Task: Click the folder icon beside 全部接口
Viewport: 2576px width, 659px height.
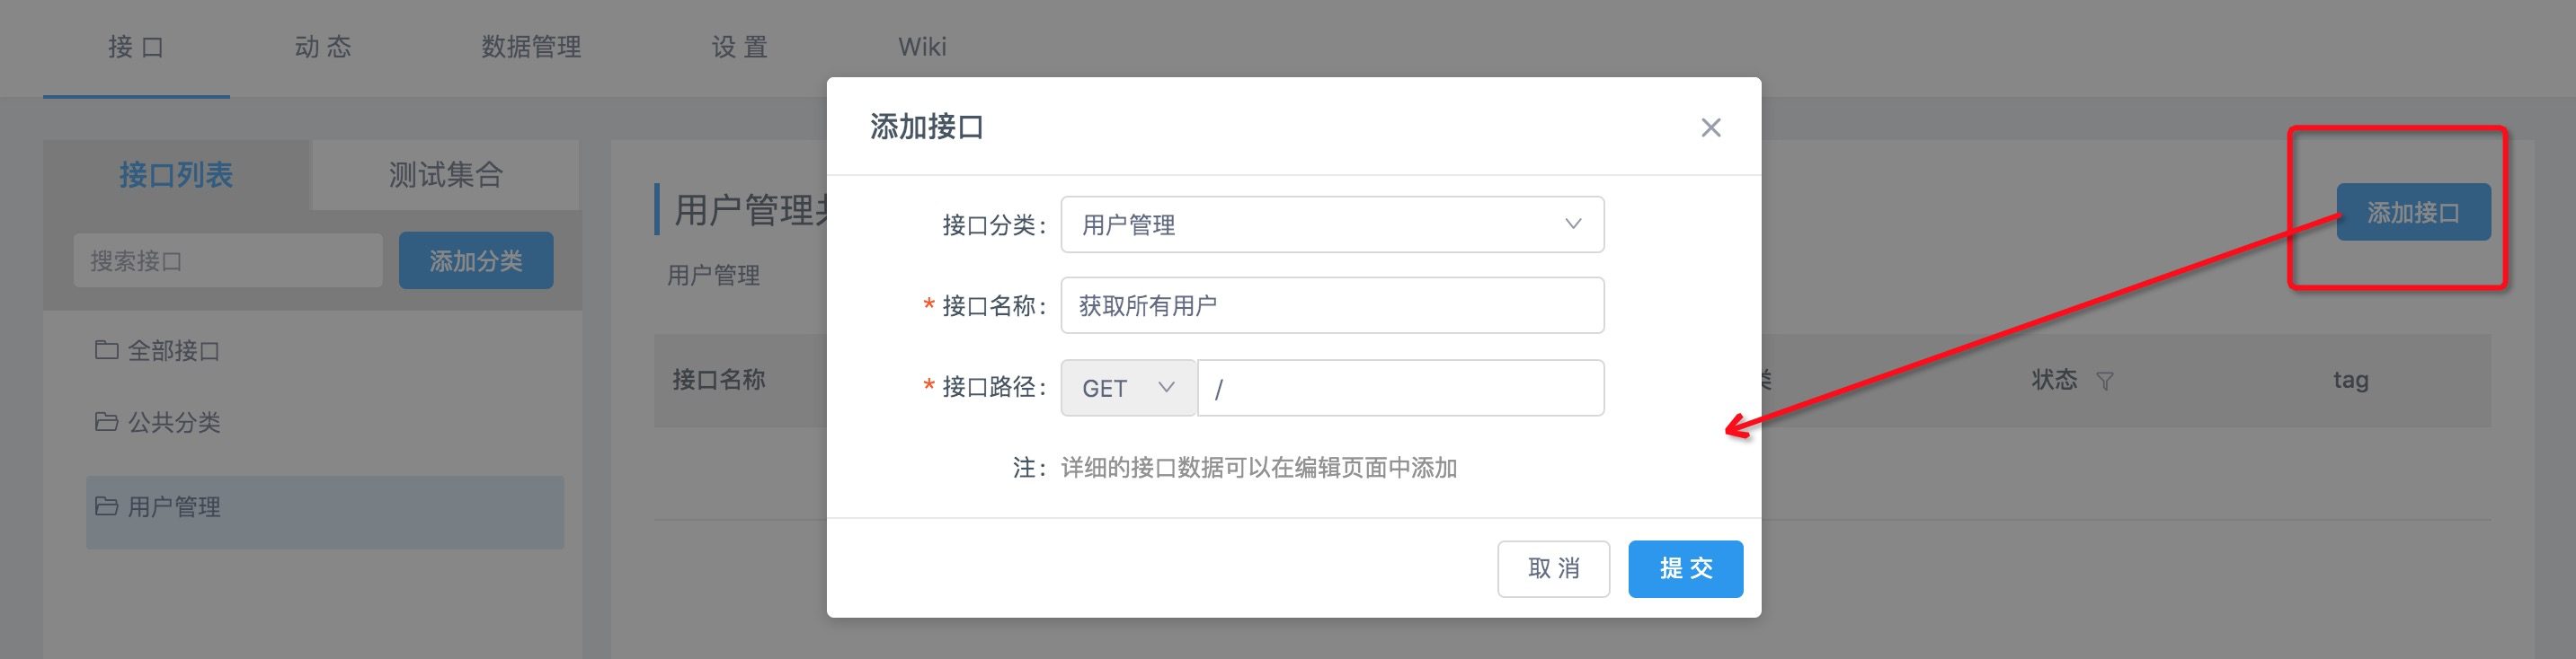Action: click(107, 351)
